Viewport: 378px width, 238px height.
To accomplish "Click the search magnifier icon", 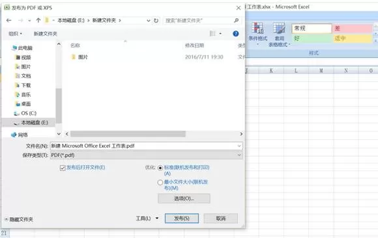I will [x=237, y=20].
